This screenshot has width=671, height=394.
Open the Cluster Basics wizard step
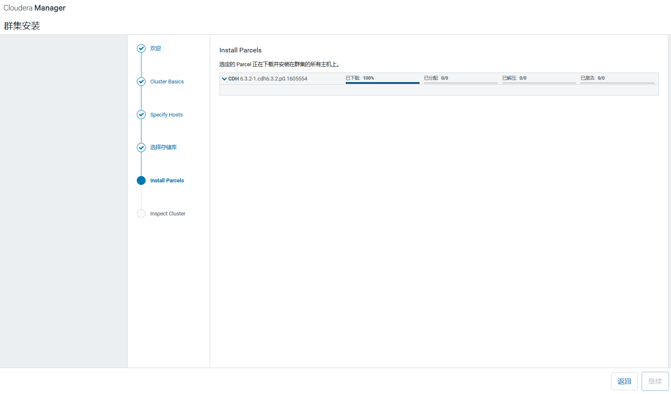pos(167,82)
